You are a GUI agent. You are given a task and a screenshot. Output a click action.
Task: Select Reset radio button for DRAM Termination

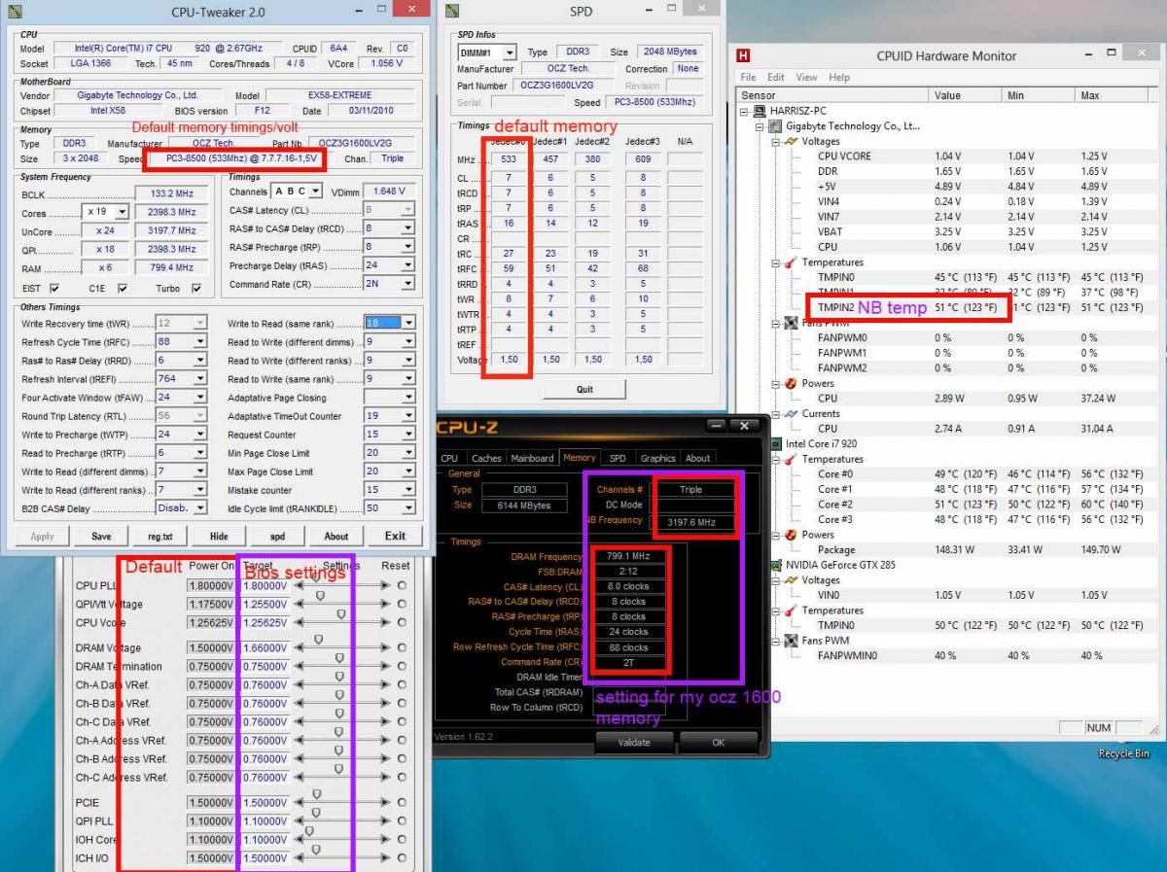[402, 667]
